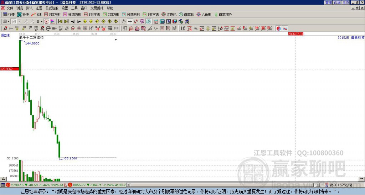Click the red 2026-07-03 date marker
Image resolution: width=365 pixels, height=195 pixels.
(295, 34)
